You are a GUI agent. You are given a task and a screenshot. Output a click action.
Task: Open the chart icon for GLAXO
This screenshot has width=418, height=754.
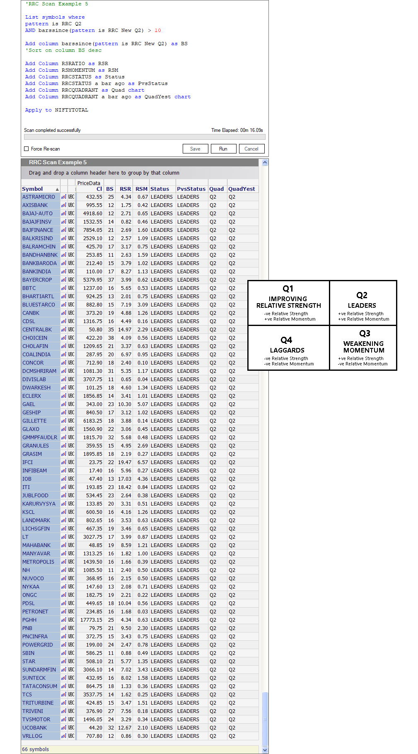(x=64, y=429)
